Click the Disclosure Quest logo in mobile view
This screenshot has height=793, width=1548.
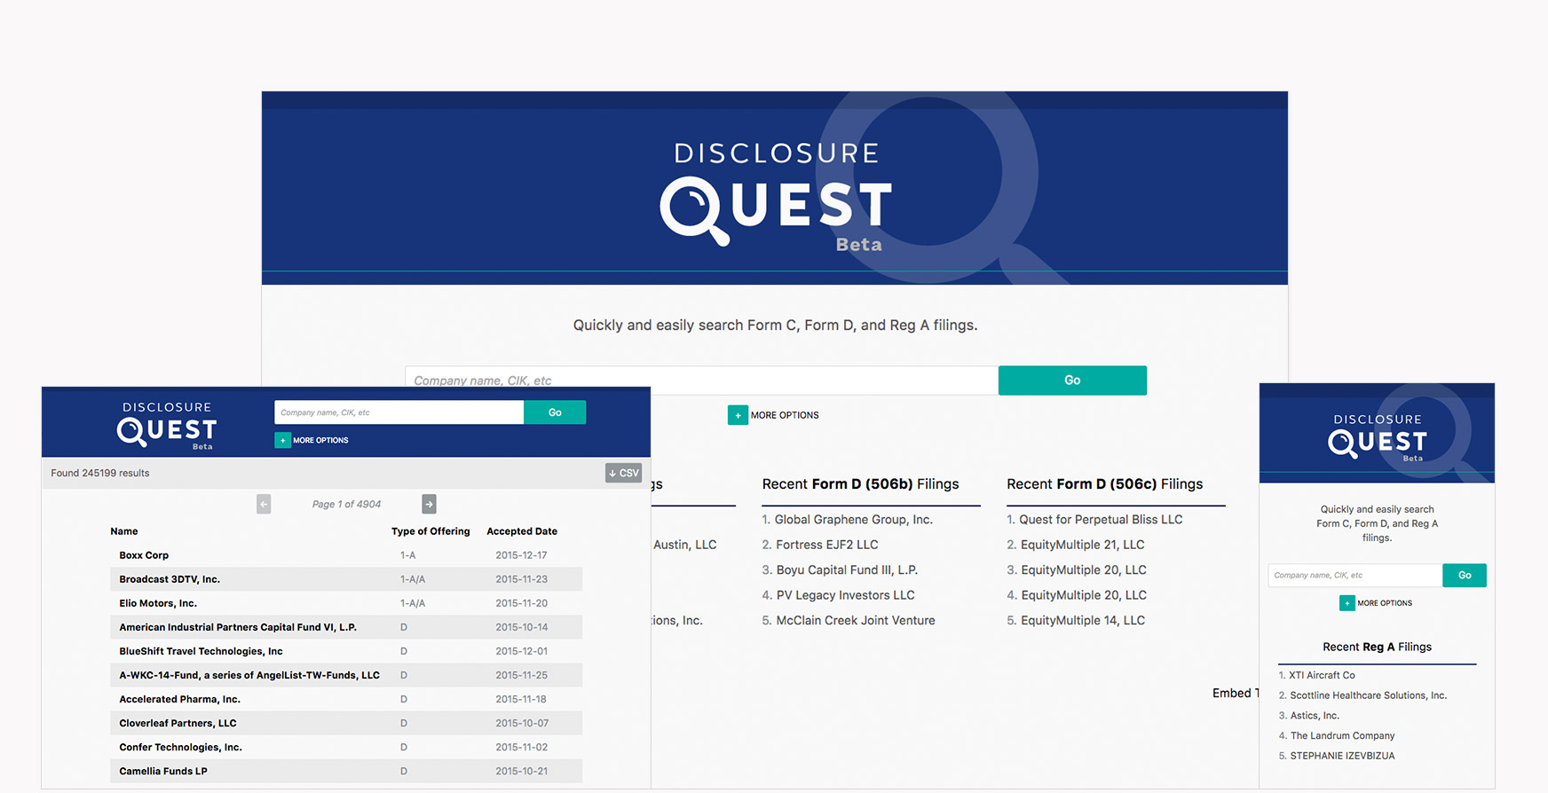point(1377,437)
